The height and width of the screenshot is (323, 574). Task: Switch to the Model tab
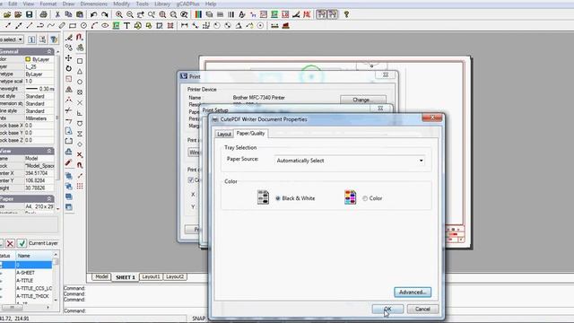(x=101, y=277)
